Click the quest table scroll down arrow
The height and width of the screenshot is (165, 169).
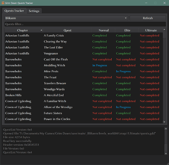tap(164, 122)
